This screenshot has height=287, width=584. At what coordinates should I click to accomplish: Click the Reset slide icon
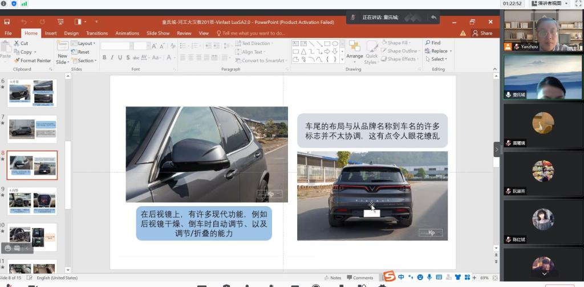75,52
